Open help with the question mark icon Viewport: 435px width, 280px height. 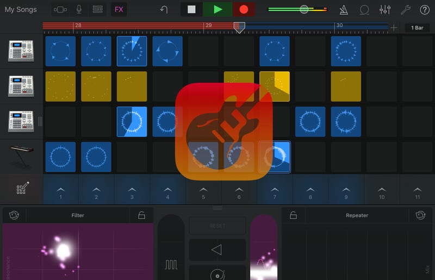(x=425, y=10)
